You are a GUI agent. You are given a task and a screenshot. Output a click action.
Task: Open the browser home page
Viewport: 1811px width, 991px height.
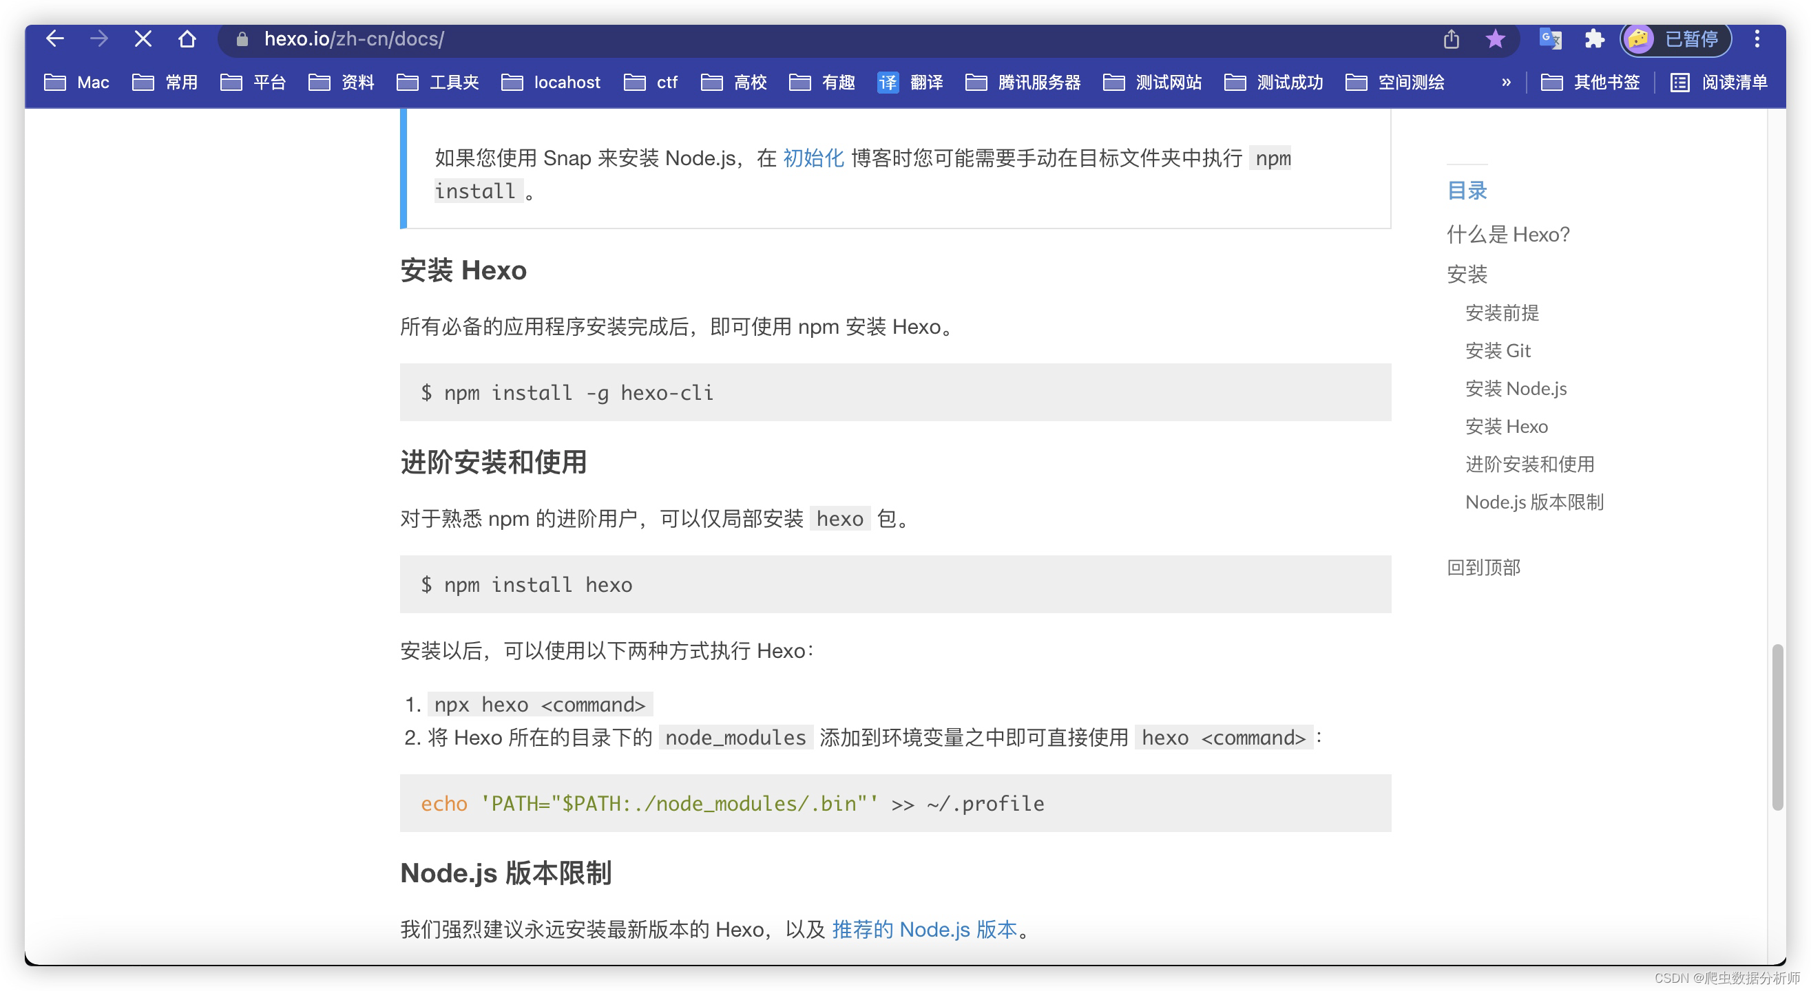click(187, 39)
